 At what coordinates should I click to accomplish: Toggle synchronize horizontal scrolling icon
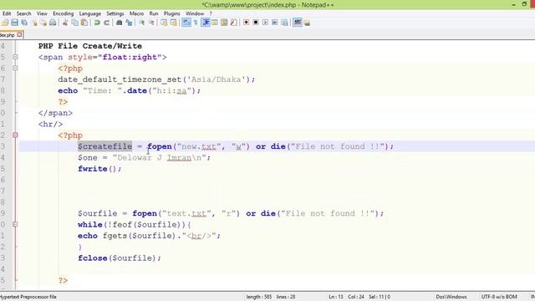click(x=173, y=23)
